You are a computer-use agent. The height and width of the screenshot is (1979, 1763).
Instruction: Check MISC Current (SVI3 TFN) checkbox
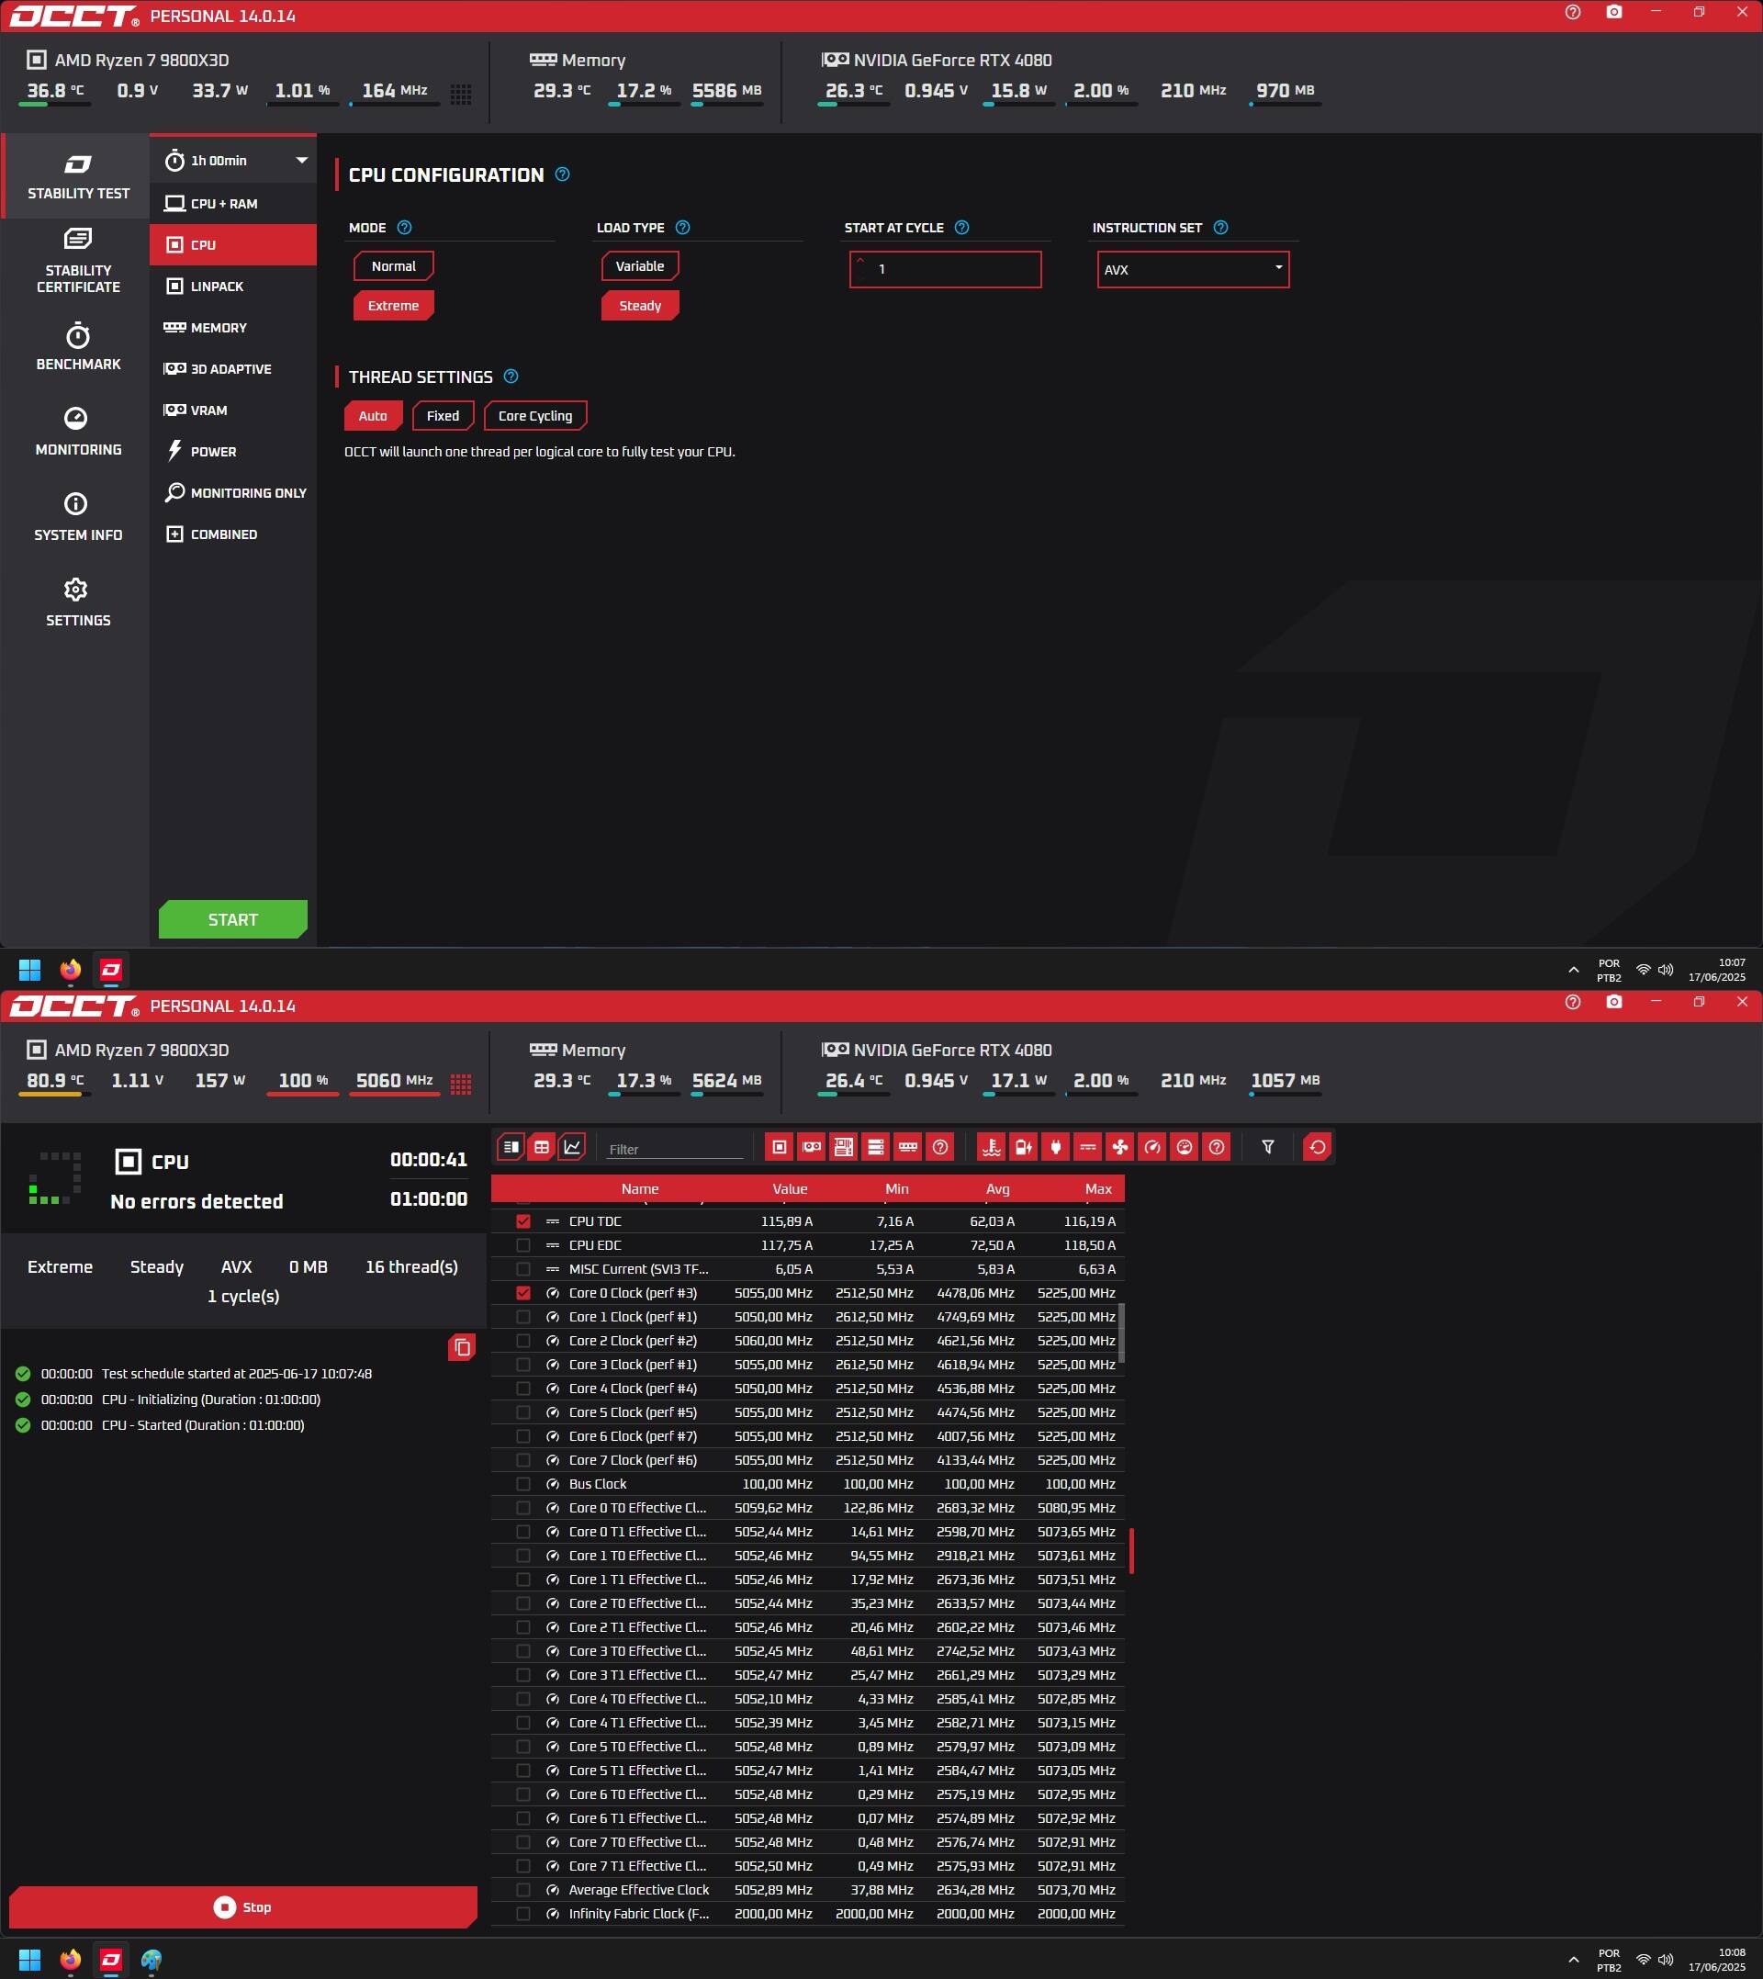tap(523, 1269)
